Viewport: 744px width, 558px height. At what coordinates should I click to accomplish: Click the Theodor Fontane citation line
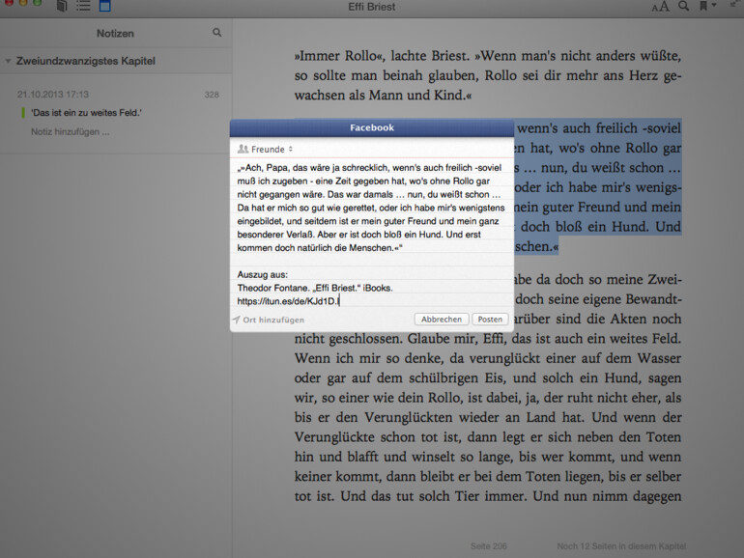coord(315,288)
